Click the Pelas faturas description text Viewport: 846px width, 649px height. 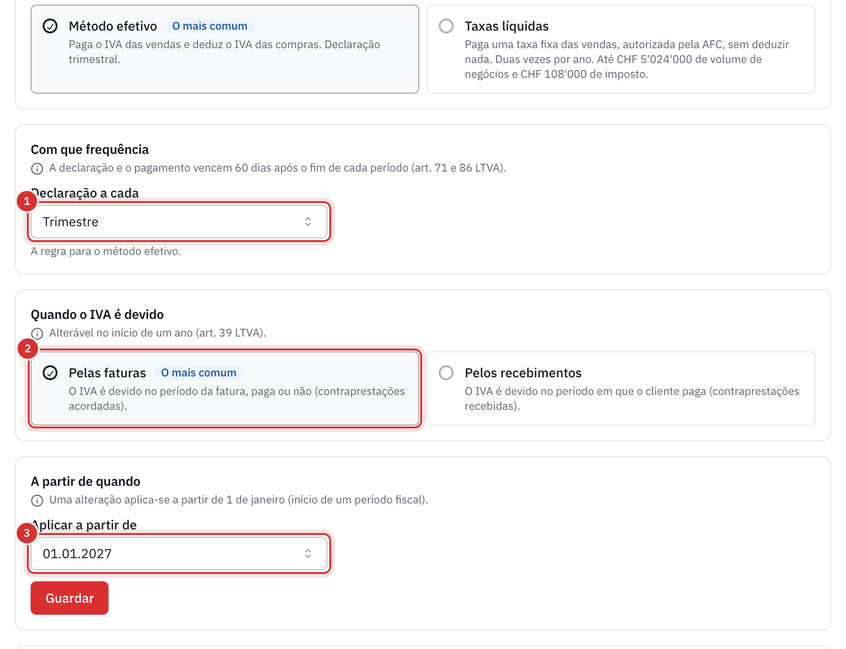pyautogui.click(x=237, y=399)
